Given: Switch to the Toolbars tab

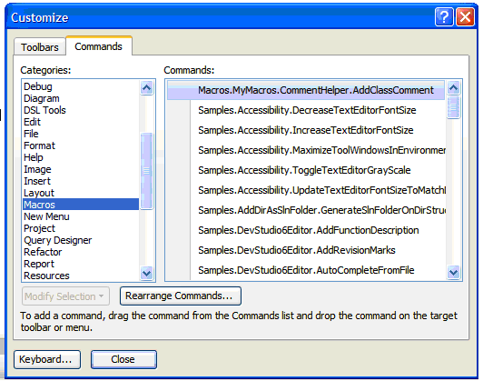Looking at the screenshot, I should point(40,47).
